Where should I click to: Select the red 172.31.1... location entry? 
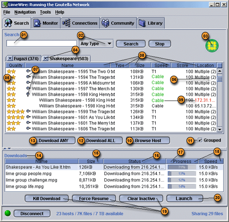[205, 100]
